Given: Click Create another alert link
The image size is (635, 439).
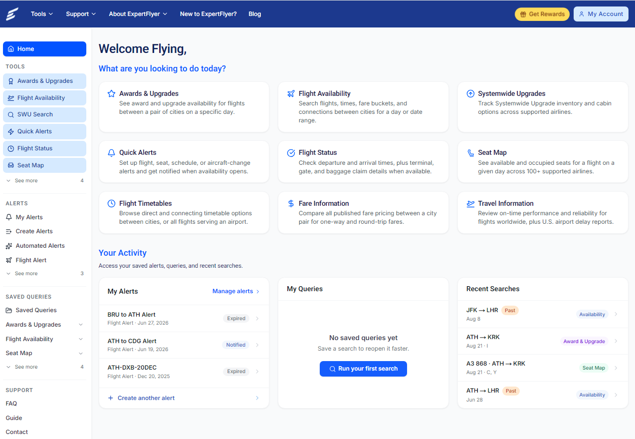Looking at the screenshot, I should (x=184, y=398).
